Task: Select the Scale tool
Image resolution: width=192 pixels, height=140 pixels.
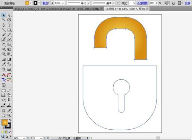Action: click(x=9, y=45)
